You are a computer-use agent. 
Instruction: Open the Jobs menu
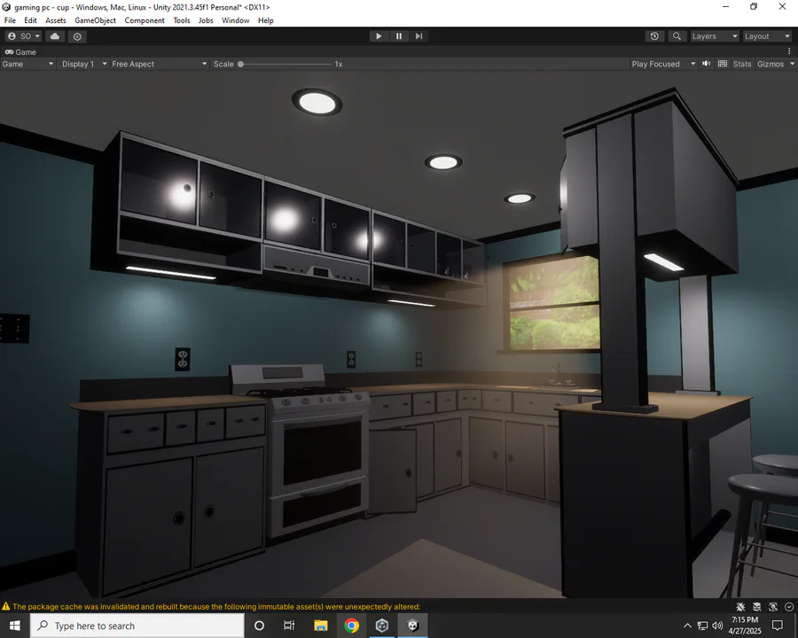pyautogui.click(x=206, y=20)
